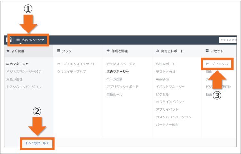Open 自動ルール
Image resolution: width=241 pixels, height=154 pixels.
(x=114, y=95)
